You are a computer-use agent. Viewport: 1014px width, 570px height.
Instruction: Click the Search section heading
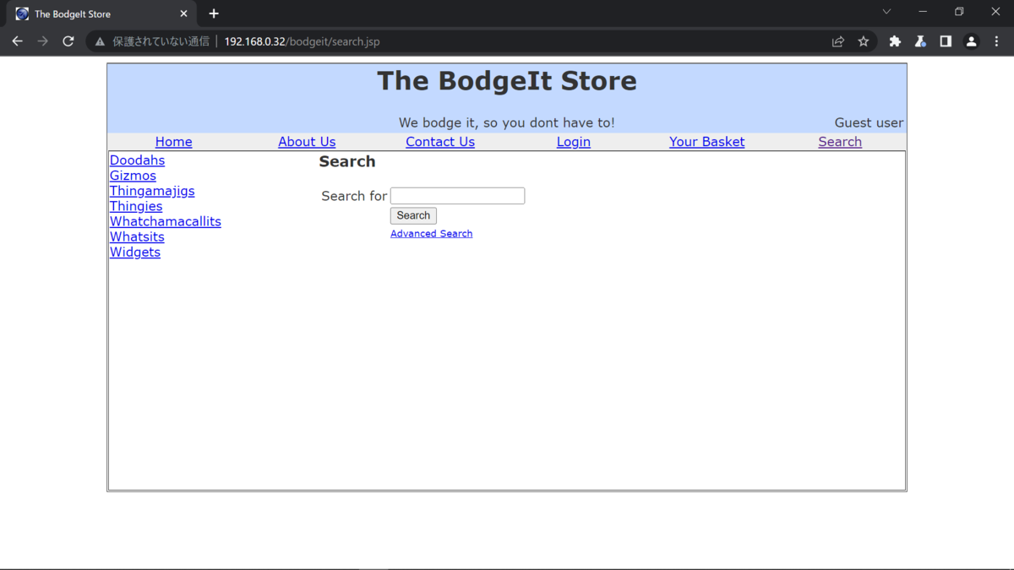pos(347,161)
